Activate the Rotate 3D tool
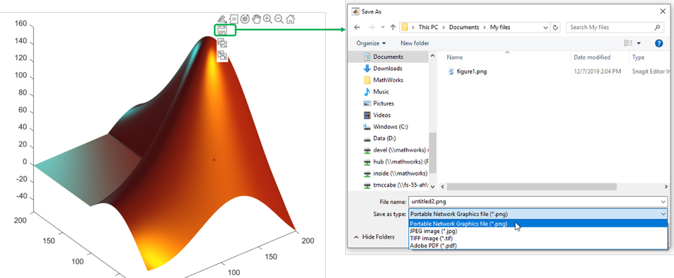674x278 pixels. [245, 19]
